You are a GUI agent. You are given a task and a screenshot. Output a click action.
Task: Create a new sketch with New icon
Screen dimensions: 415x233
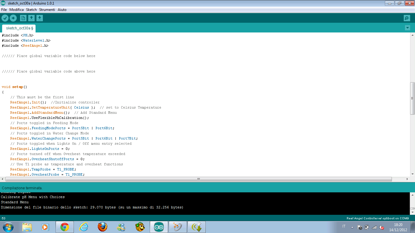(23, 18)
